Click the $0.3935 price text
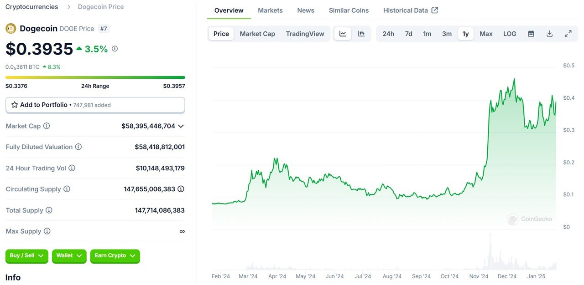Viewport: 584px width, 285px height. (39, 49)
